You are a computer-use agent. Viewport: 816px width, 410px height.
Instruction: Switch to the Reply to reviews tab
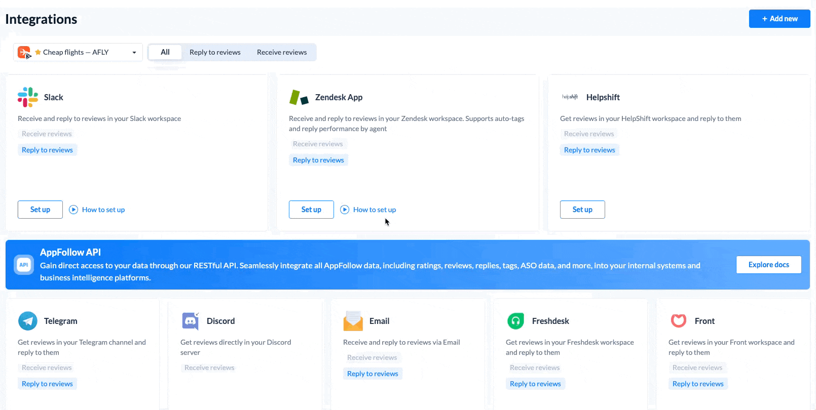pyautogui.click(x=215, y=52)
